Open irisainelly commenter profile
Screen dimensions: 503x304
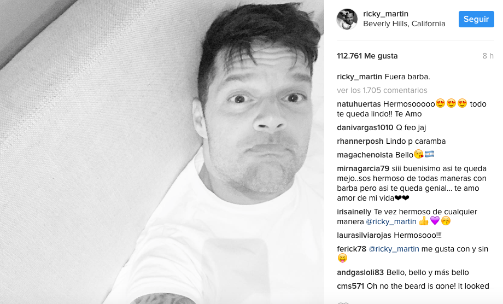[354, 212]
